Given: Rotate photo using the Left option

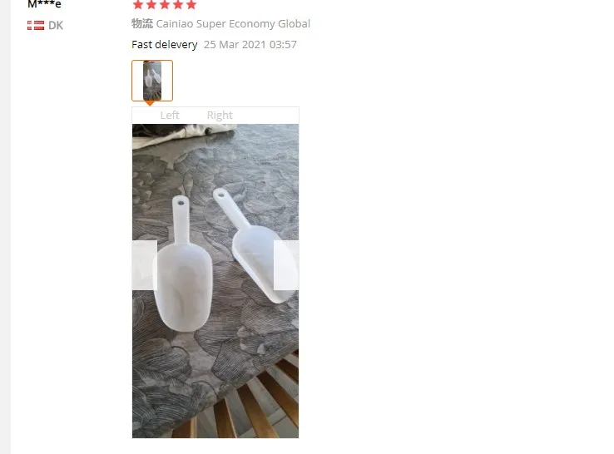Looking at the screenshot, I should 170,115.
